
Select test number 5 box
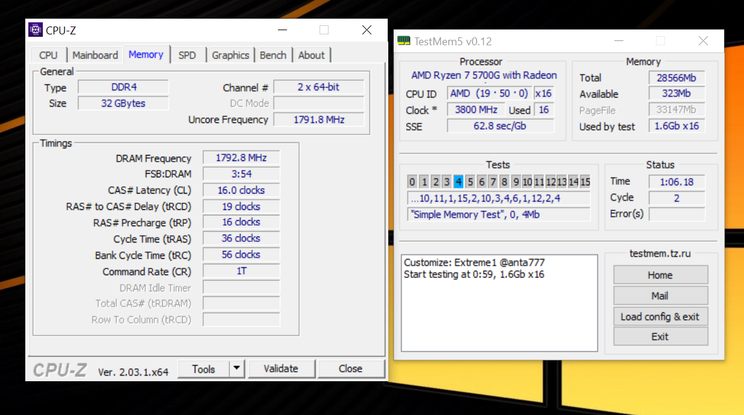[470, 182]
